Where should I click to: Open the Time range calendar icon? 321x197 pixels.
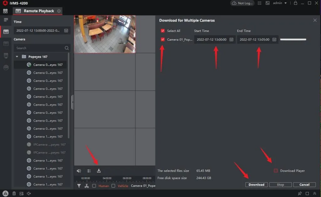[66, 30]
